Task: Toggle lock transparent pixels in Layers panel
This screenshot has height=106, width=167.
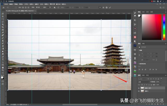Action: pos(142,85)
